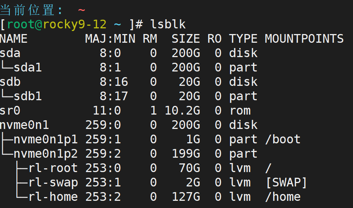This screenshot has height=208, width=353.
Task: Click the '127G' size value
Action: pos(186,197)
